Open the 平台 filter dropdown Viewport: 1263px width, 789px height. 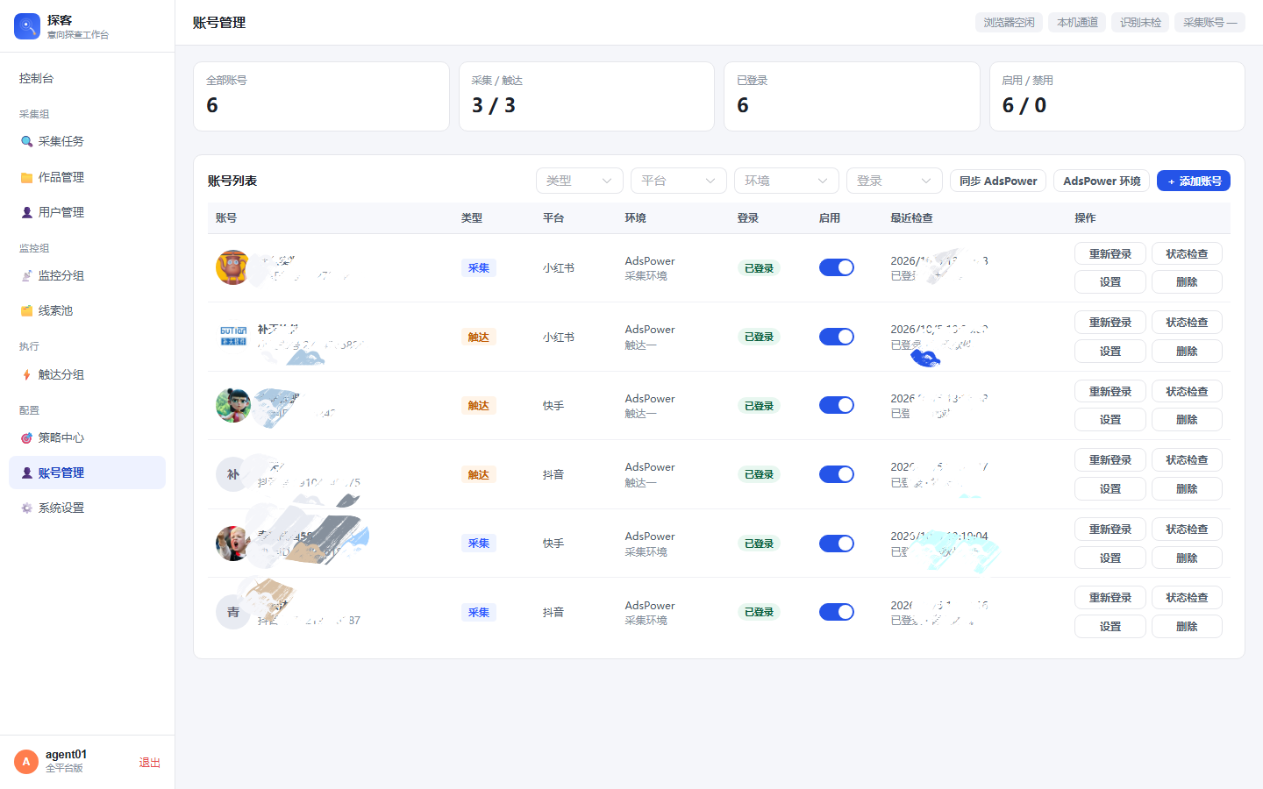pos(679,181)
